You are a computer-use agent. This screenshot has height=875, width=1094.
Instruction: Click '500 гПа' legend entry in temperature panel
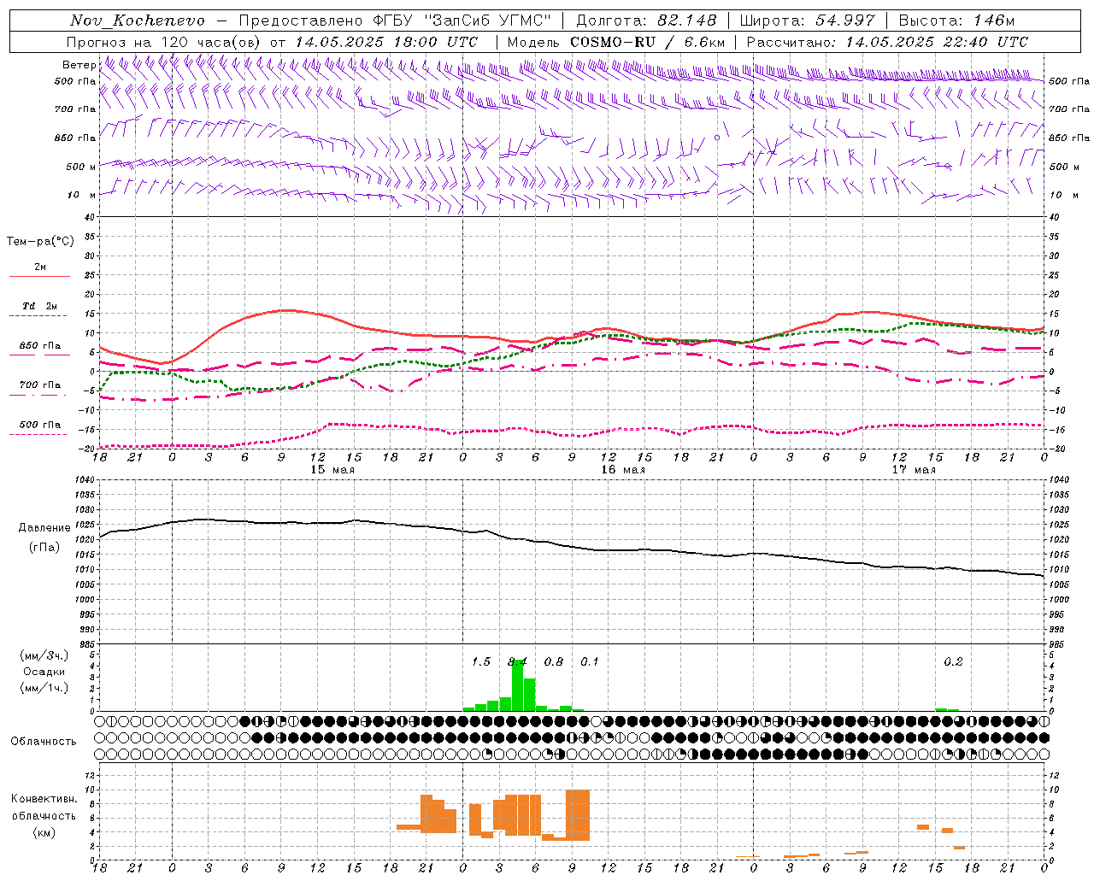pyautogui.click(x=40, y=425)
